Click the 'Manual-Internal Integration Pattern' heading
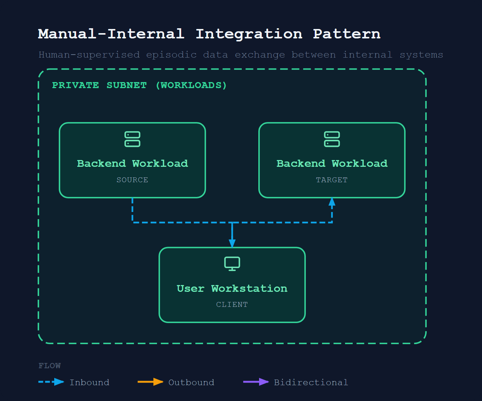Screen dimensions: 482x401 click(x=209, y=34)
